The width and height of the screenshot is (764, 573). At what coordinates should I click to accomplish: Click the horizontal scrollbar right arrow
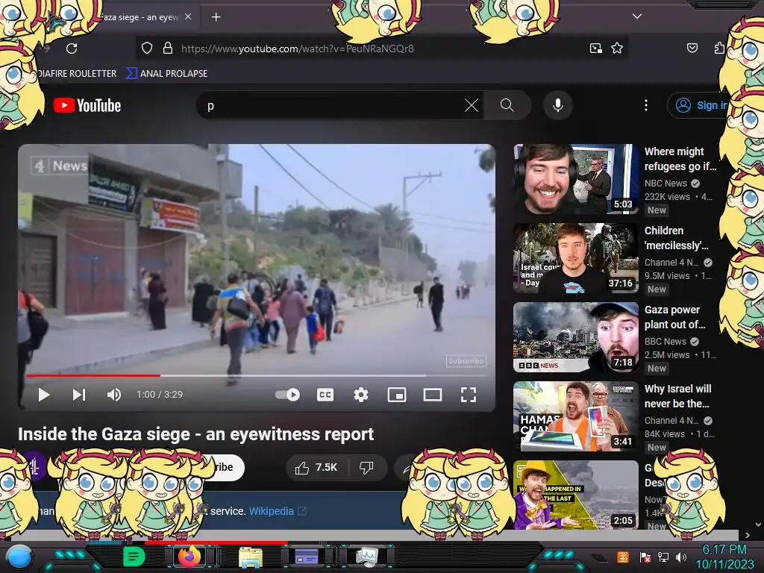pyautogui.click(x=747, y=535)
